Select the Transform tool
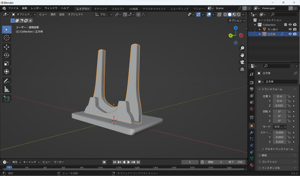Screen dimensions: 300x176 (7, 72)
